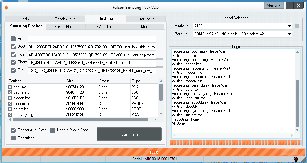Sort by Status column header
Image resolution: width=307 pixels, height=163 pixels.
[x=114, y=81]
